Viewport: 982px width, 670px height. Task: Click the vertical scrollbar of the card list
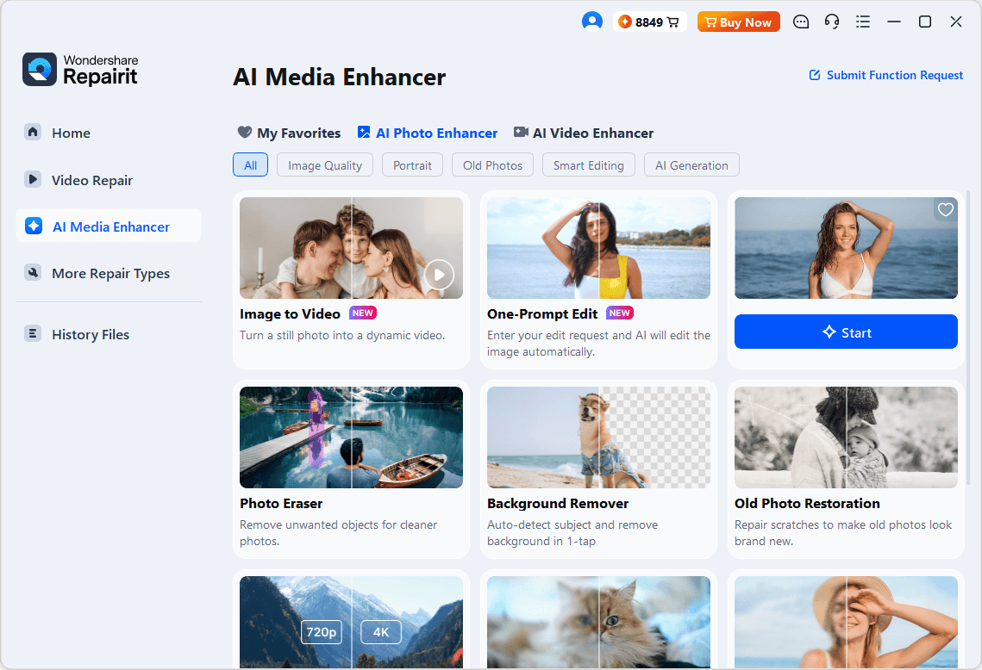tap(969, 338)
